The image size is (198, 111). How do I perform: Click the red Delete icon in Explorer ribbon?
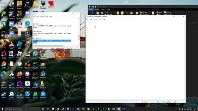(127, 13)
